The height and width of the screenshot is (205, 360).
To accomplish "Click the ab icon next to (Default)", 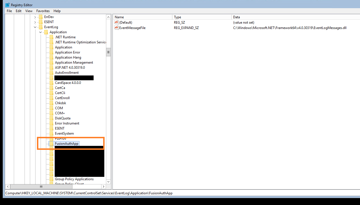I will pos(116,22).
